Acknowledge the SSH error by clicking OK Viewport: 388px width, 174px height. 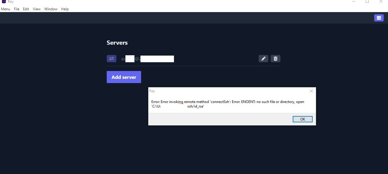tap(302, 119)
